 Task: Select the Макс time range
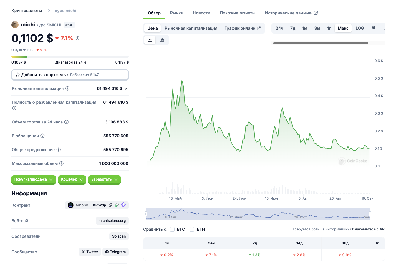tap(343, 28)
